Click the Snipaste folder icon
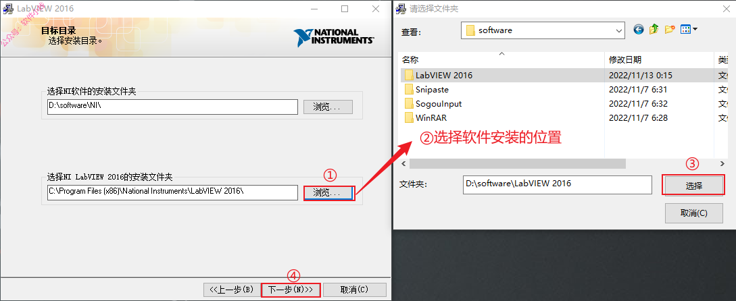This screenshot has height=301, width=736. (409, 89)
